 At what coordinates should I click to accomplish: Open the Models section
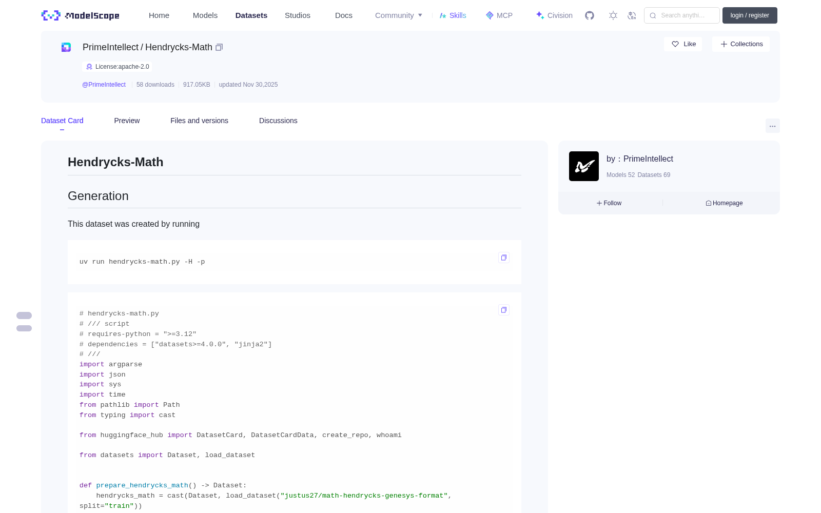click(x=205, y=15)
